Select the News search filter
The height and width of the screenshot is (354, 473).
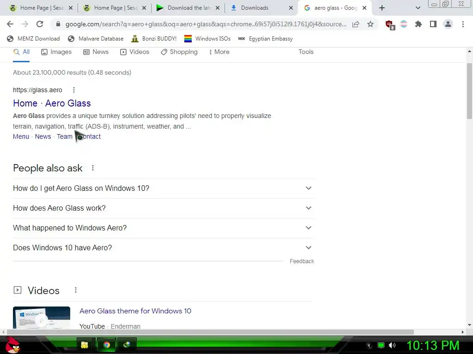pyautogui.click(x=96, y=52)
